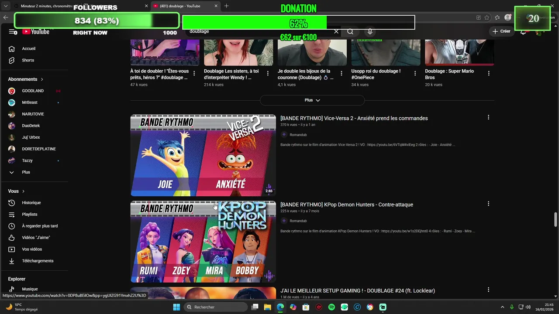This screenshot has width=559, height=314.
Task: Open the Abonnements section chevron
Action: [x=42, y=79]
